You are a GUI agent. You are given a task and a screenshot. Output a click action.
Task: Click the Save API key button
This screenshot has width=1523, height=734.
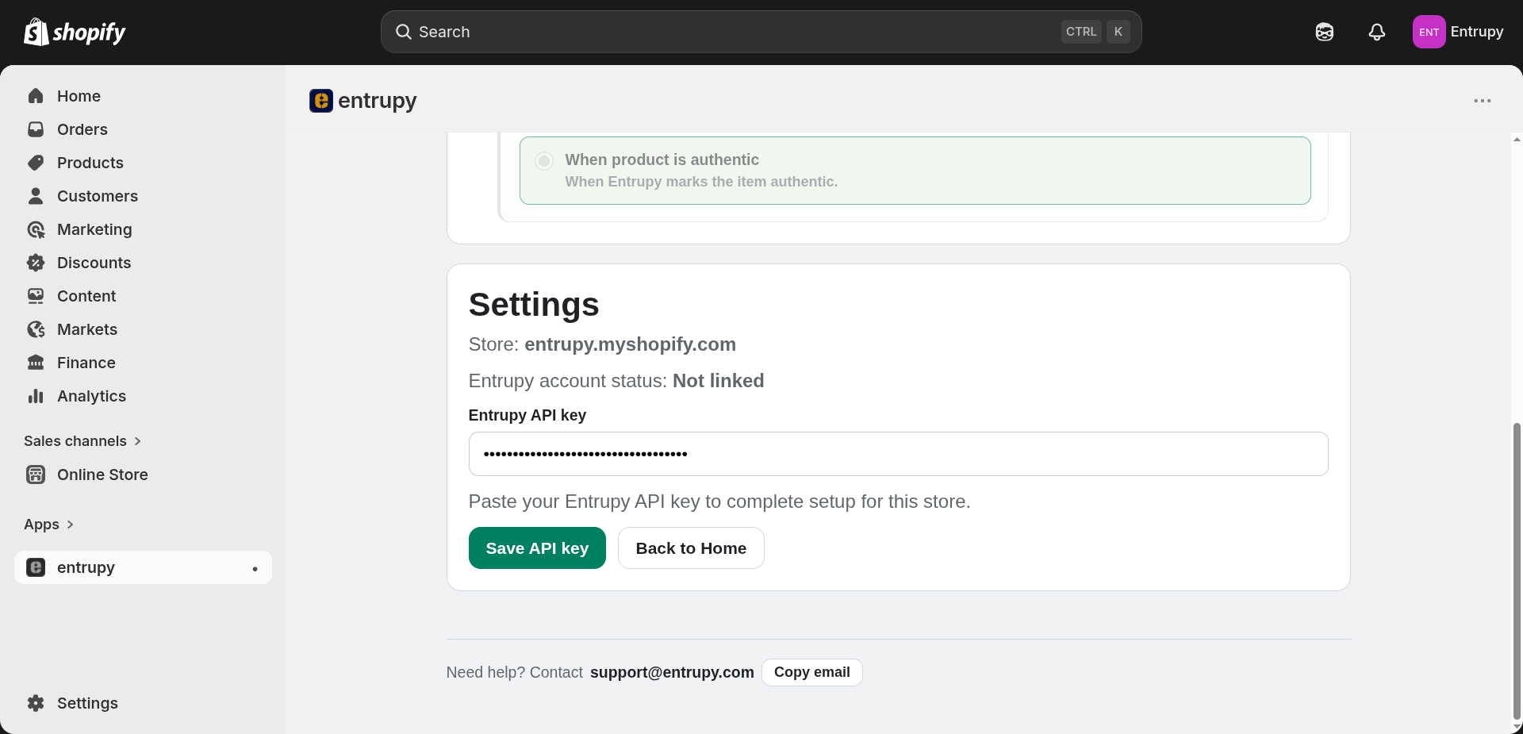537,548
